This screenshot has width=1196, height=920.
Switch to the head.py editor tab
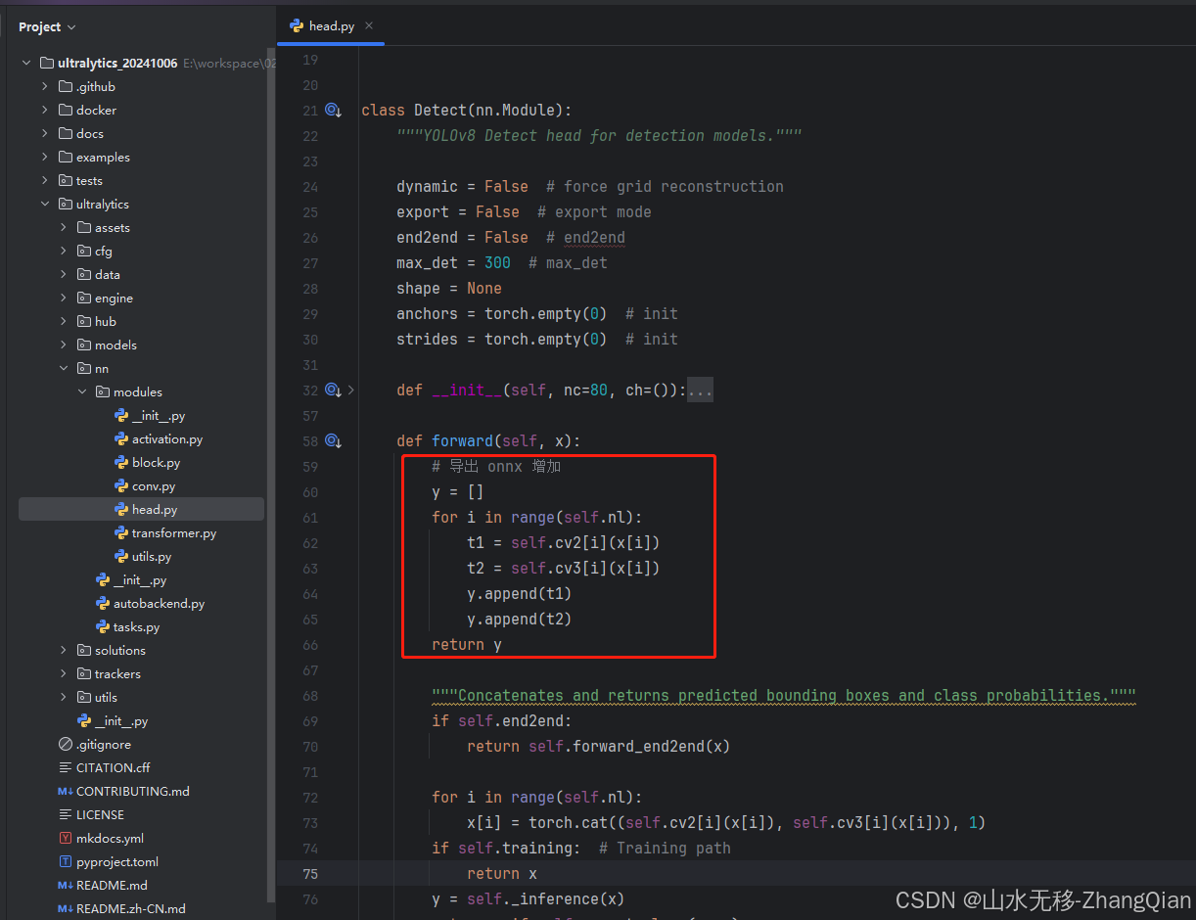tap(331, 26)
